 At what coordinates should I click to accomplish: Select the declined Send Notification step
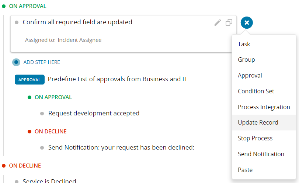point(121,147)
